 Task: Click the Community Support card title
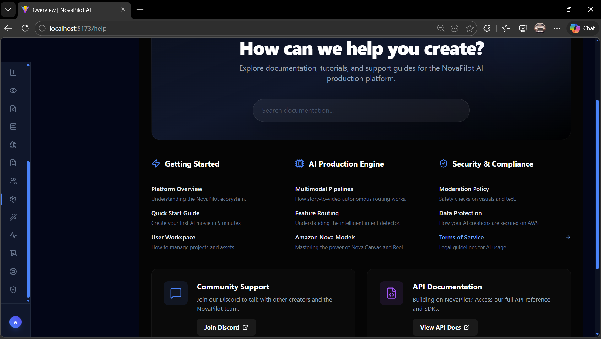tap(233, 287)
